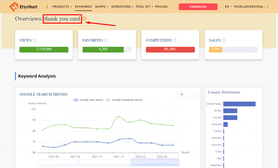Click the left handle of chart range slider
The width and height of the screenshot is (278, 168).
[131, 163]
